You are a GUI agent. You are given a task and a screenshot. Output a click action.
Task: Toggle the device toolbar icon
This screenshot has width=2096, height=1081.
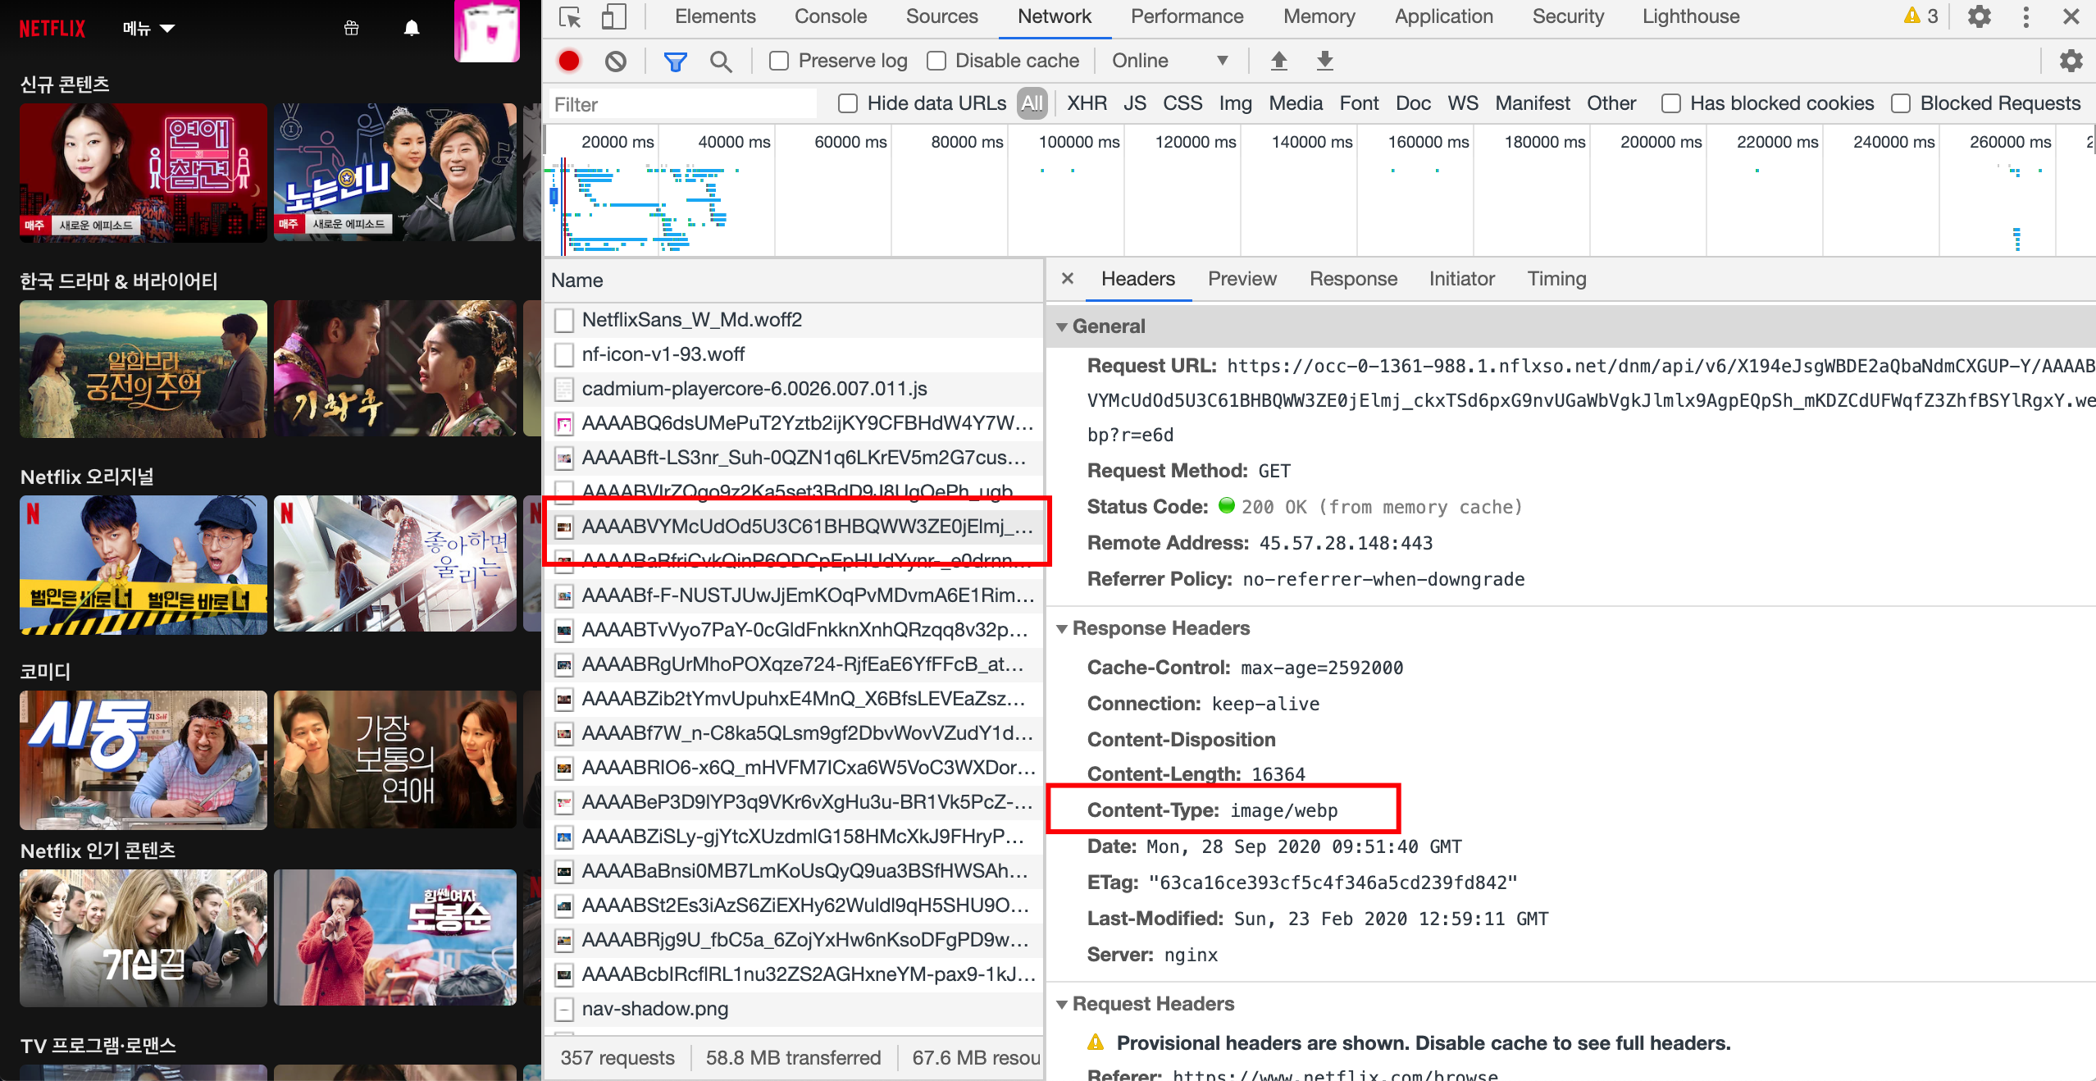(613, 17)
